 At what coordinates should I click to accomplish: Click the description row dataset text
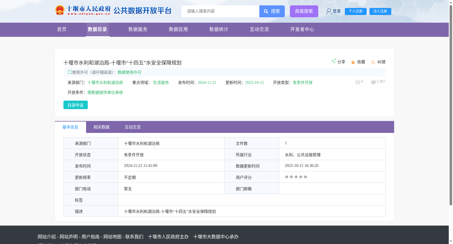[170, 211]
